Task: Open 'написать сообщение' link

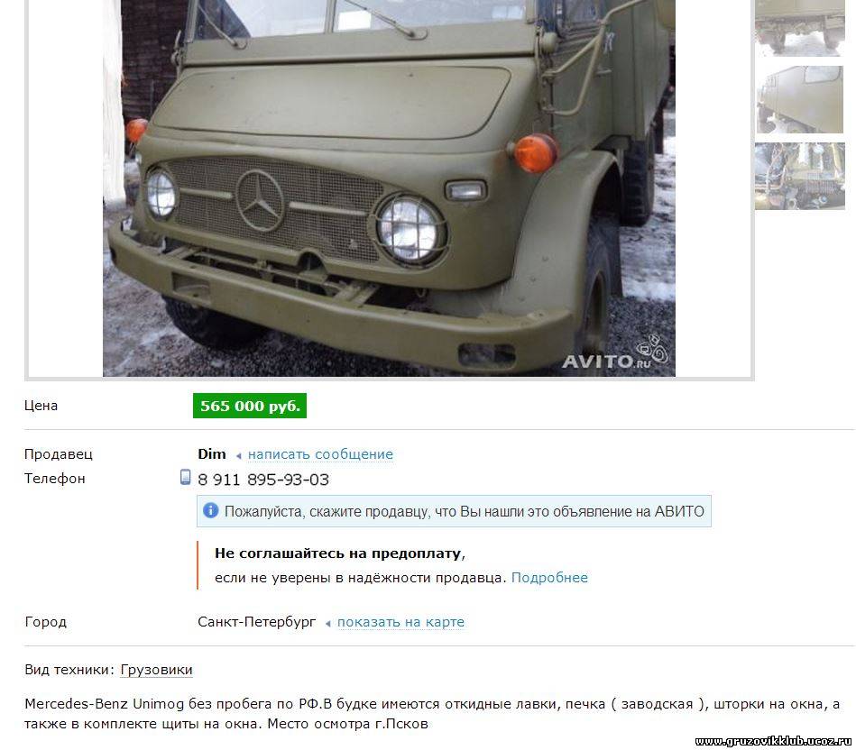Action: [x=320, y=453]
